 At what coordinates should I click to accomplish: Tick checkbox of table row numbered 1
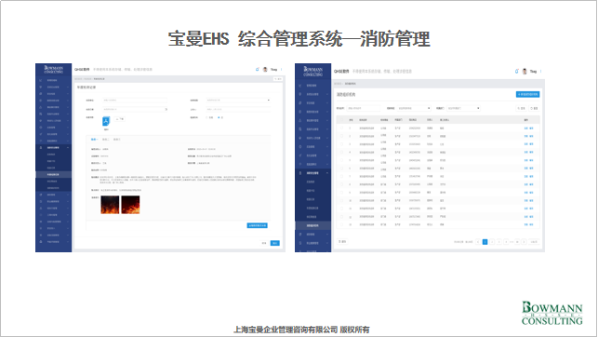click(341, 128)
